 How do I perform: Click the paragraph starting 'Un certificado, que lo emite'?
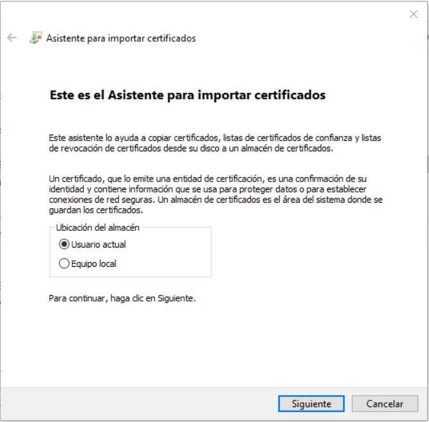[x=215, y=194]
